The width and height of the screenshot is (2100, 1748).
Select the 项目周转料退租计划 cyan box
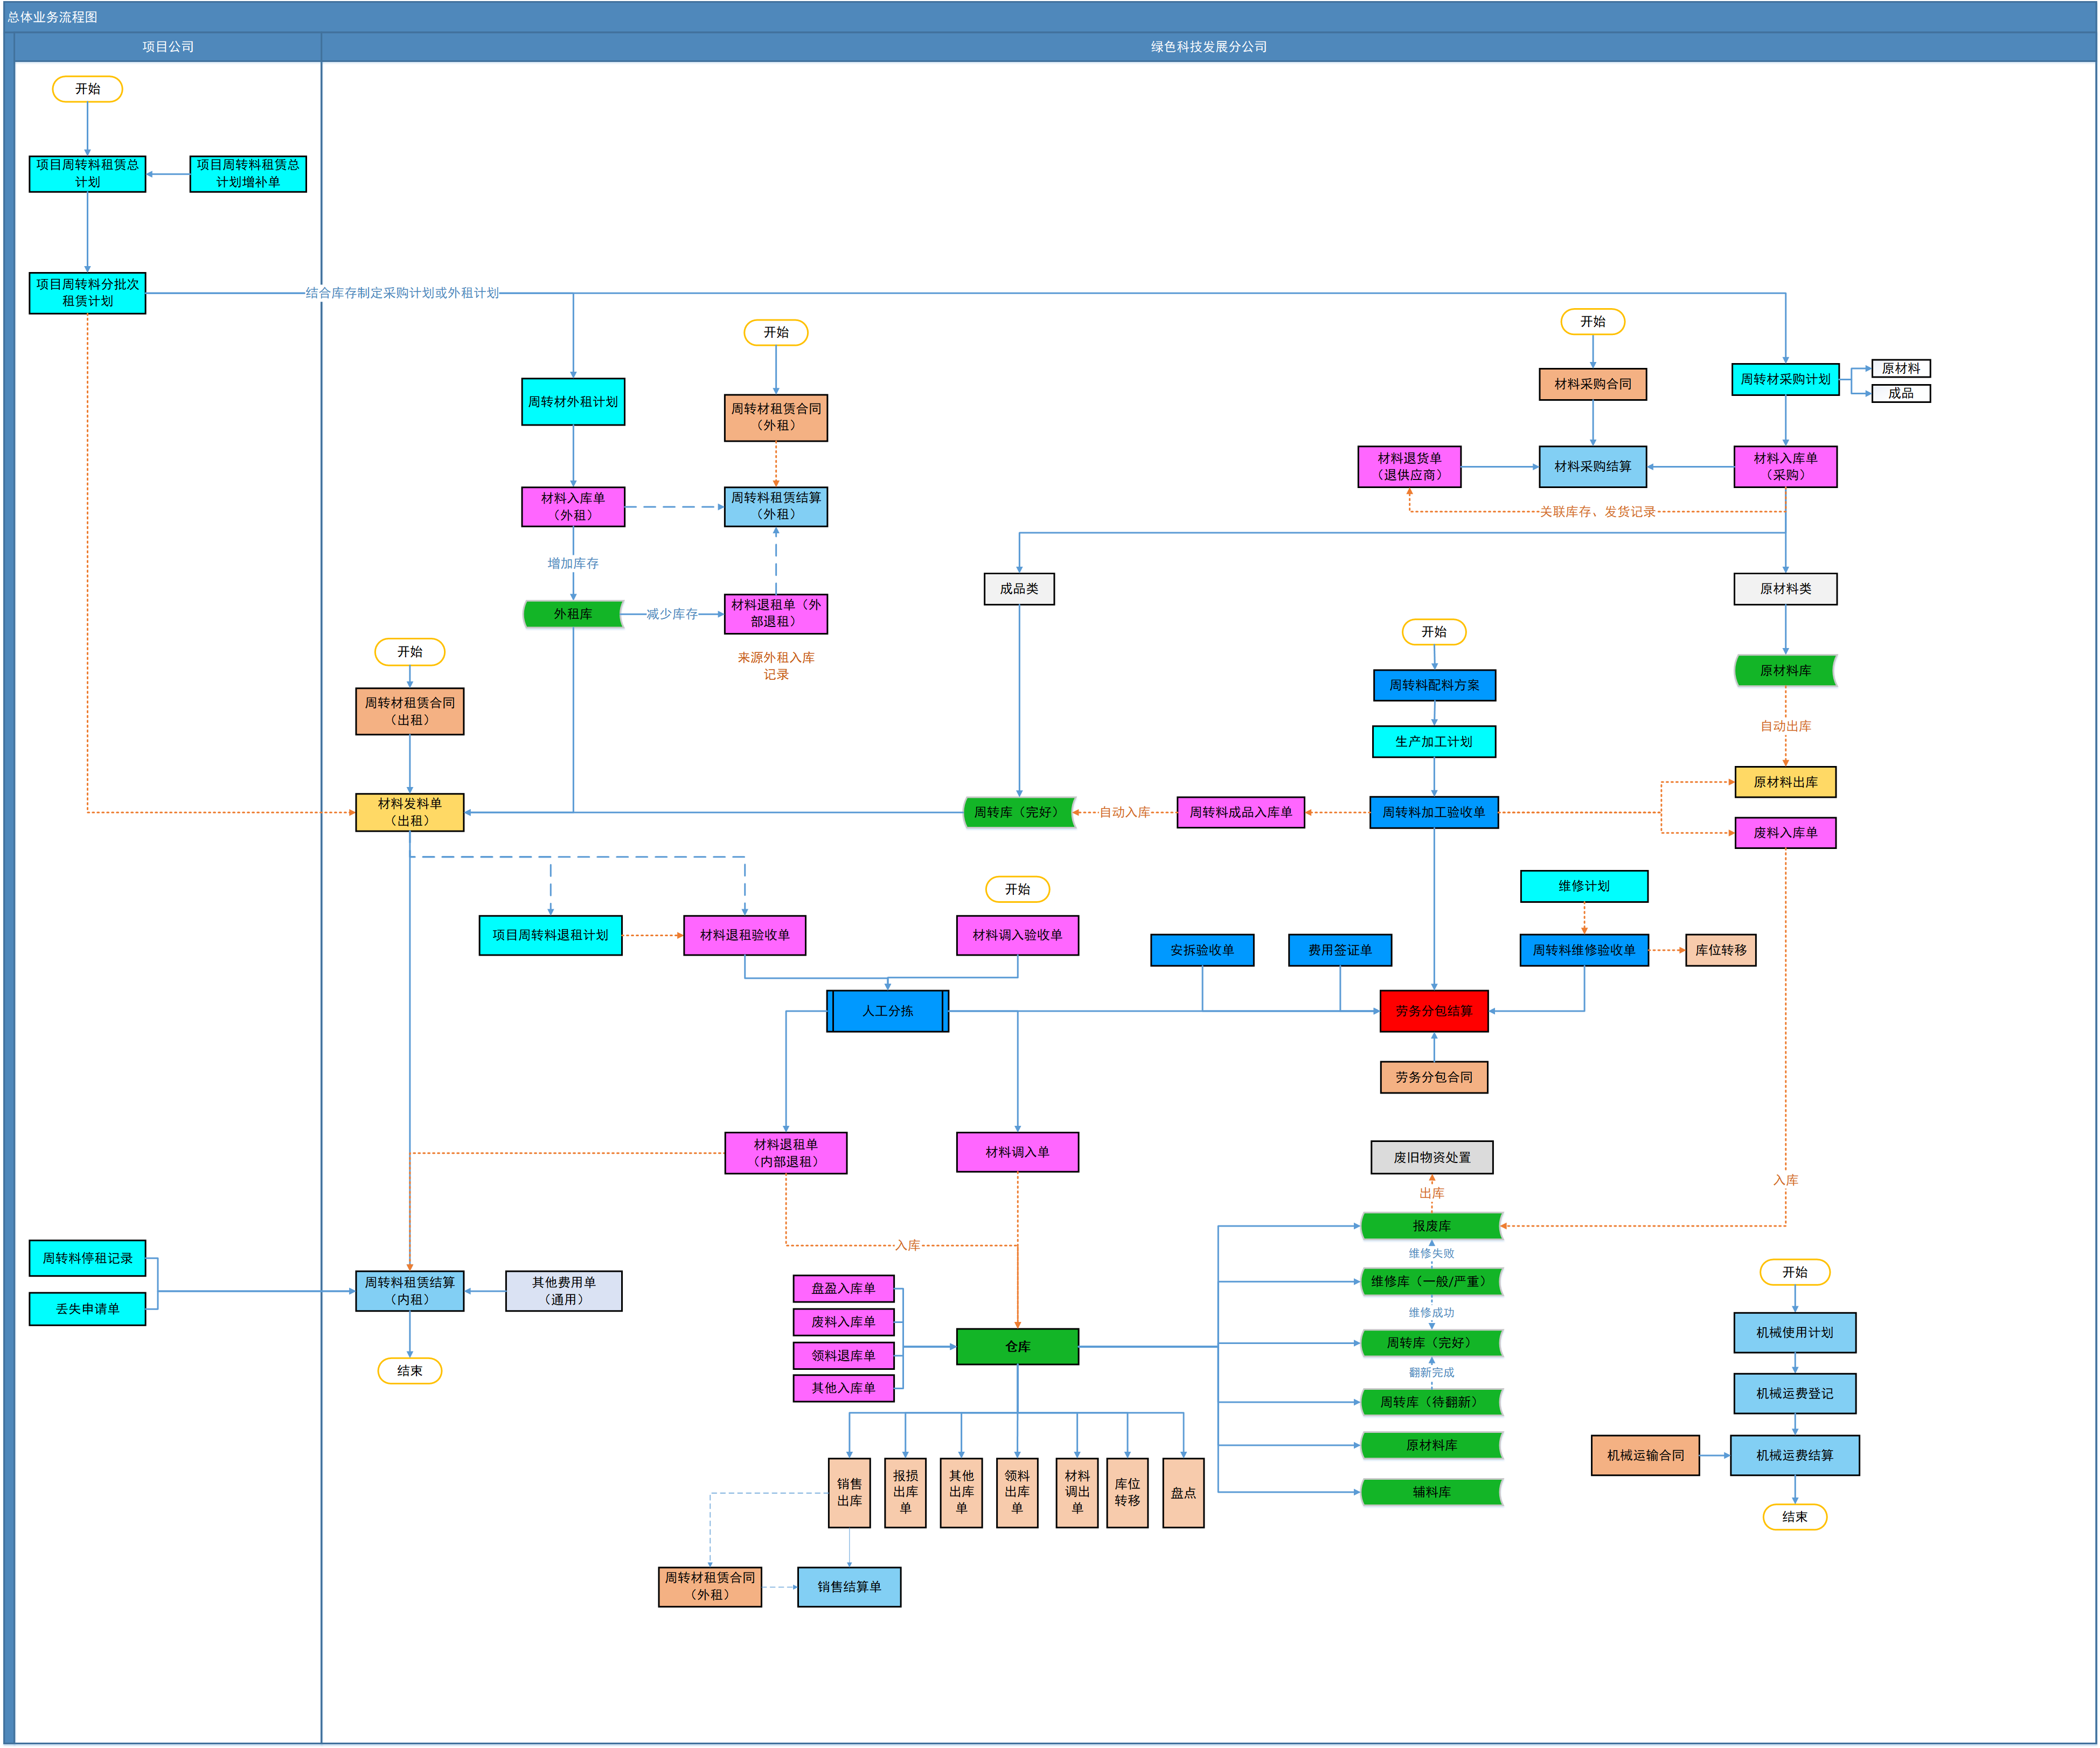[x=550, y=935]
